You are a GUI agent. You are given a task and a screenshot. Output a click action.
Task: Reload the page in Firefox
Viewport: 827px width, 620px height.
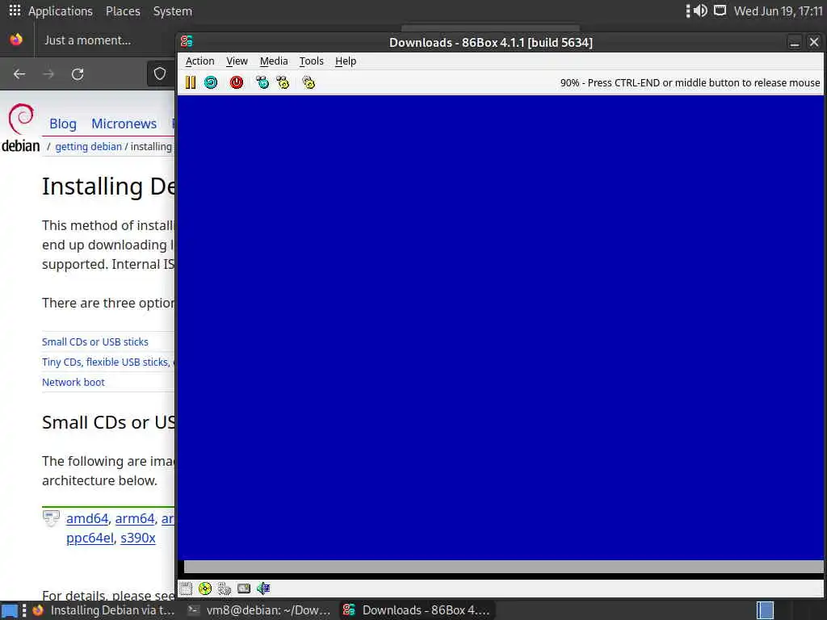pyautogui.click(x=78, y=73)
